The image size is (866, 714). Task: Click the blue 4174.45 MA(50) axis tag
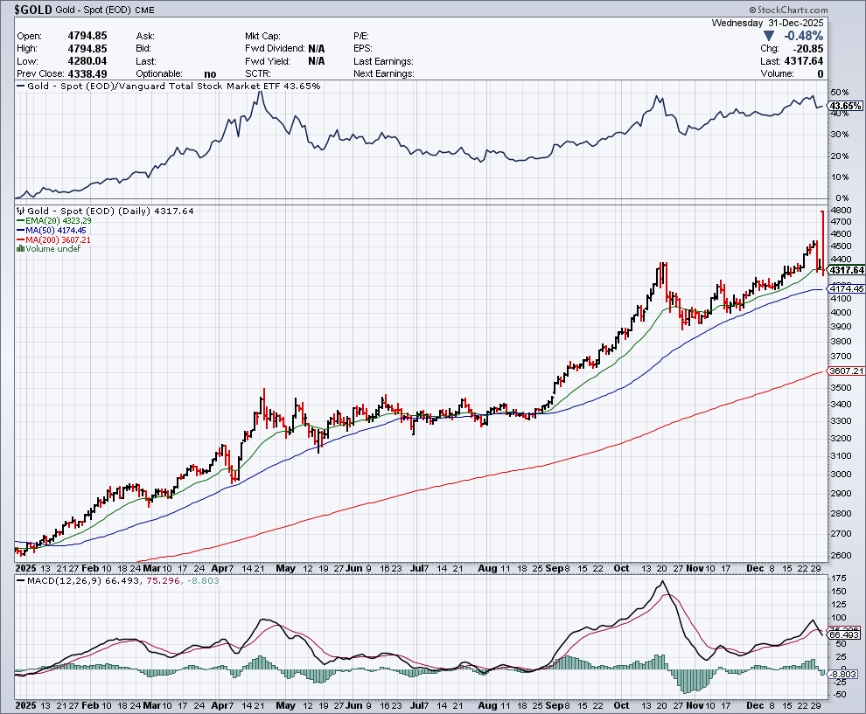(x=846, y=288)
